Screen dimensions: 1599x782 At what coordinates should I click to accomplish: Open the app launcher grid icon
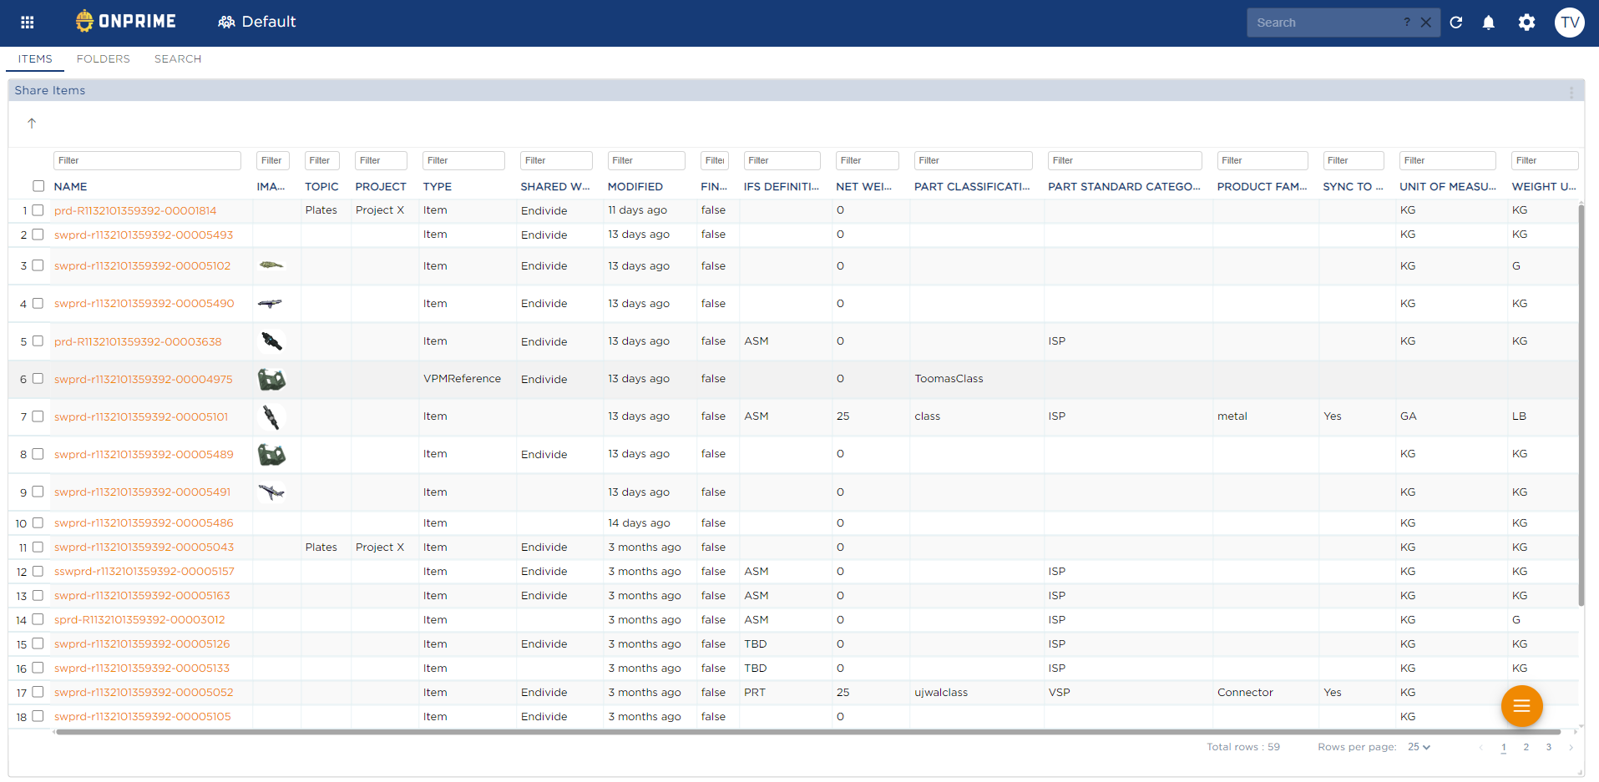pos(26,22)
